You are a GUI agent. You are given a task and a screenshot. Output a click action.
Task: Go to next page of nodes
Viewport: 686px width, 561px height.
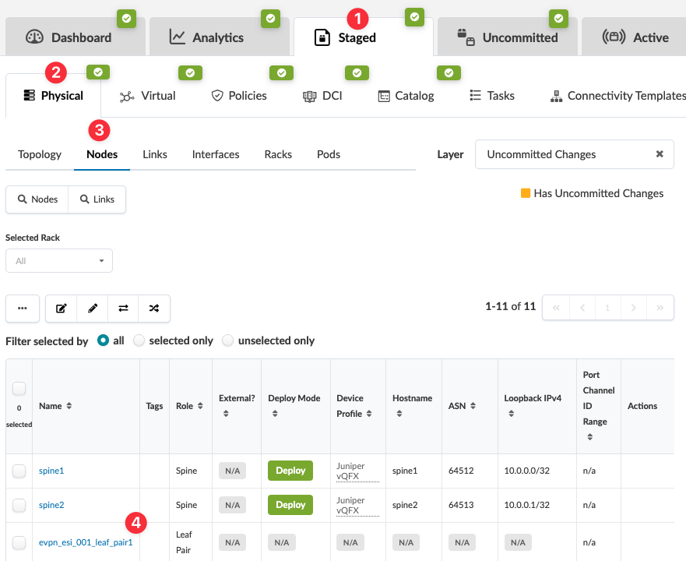coord(633,308)
